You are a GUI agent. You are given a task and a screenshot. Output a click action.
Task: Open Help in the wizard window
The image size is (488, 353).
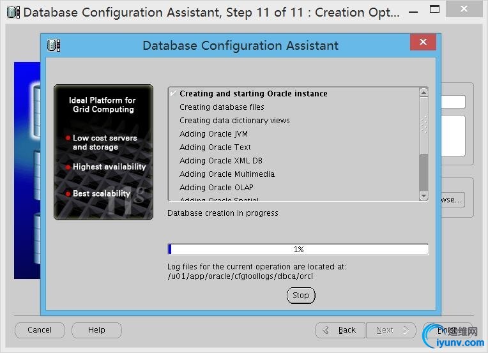96,330
